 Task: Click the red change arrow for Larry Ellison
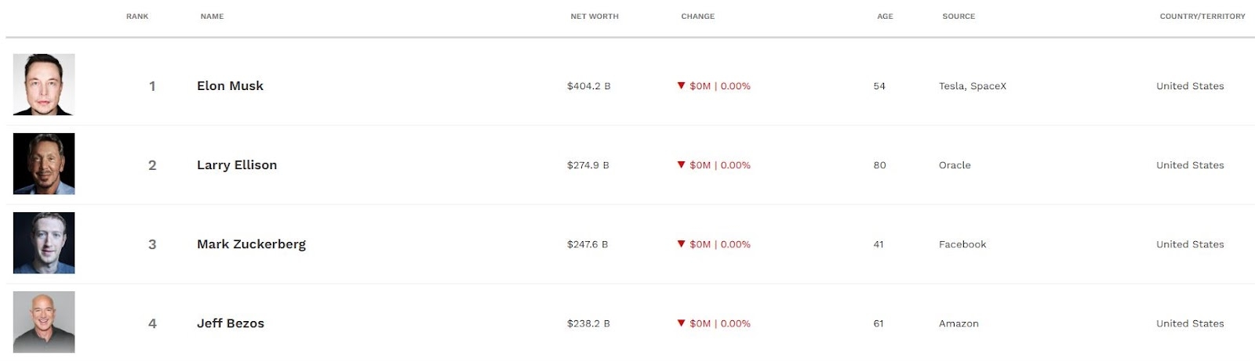click(681, 164)
